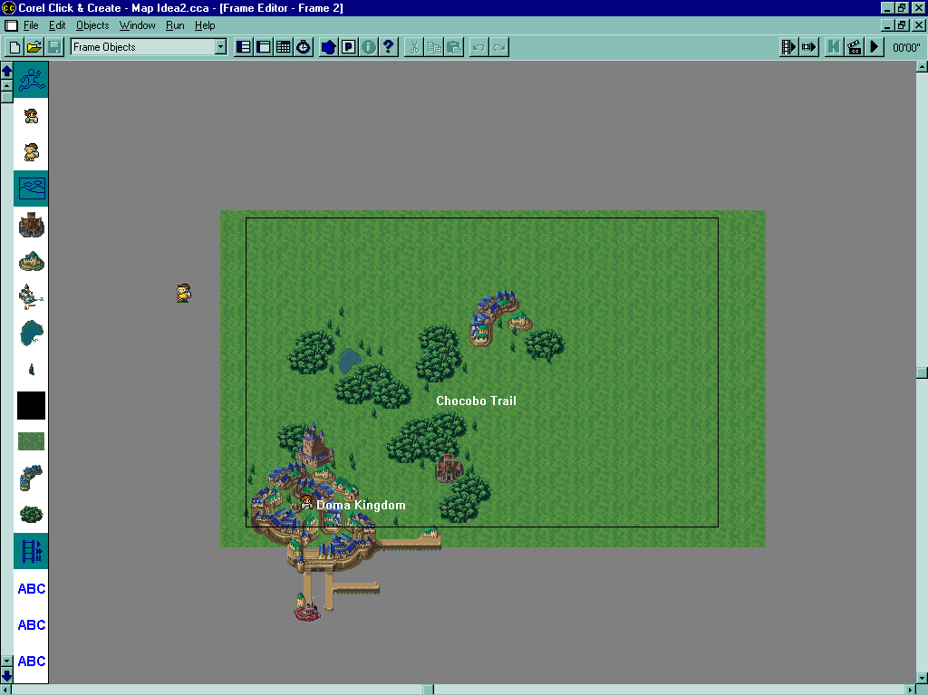Select the filmstrip category icon in palette

(x=32, y=551)
